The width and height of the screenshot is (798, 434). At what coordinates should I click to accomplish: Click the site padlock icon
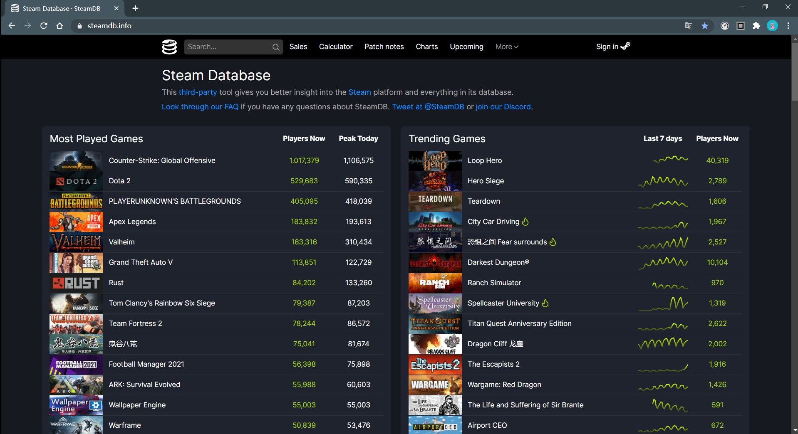point(79,26)
